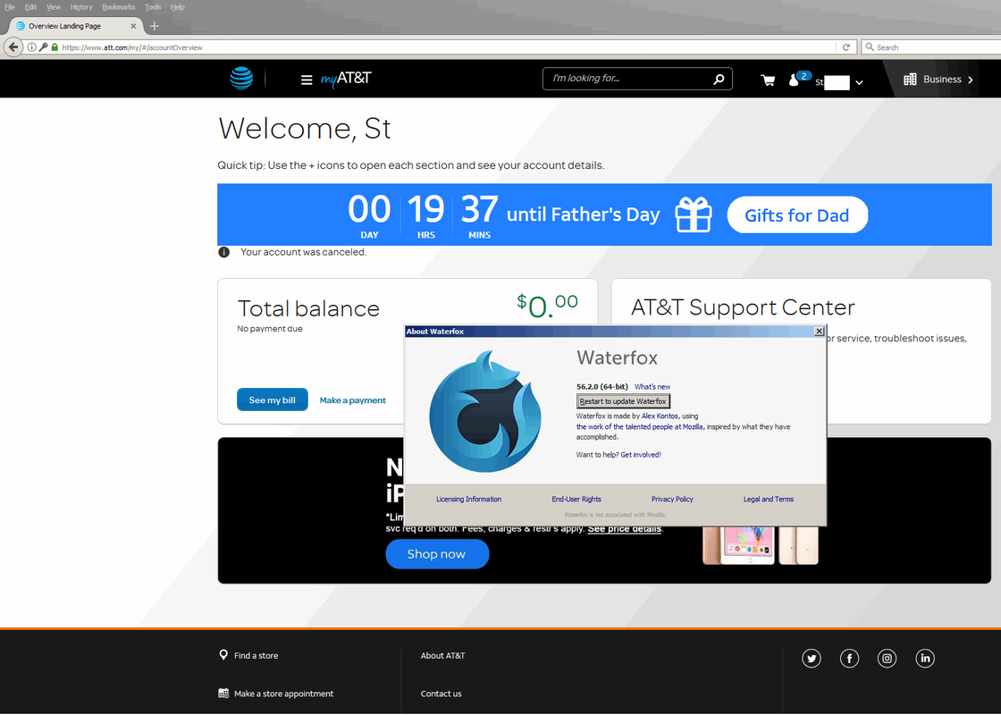The width and height of the screenshot is (1001, 715).
Task: Open the Tools menu
Action: pyautogui.click(x=153, y=7)
